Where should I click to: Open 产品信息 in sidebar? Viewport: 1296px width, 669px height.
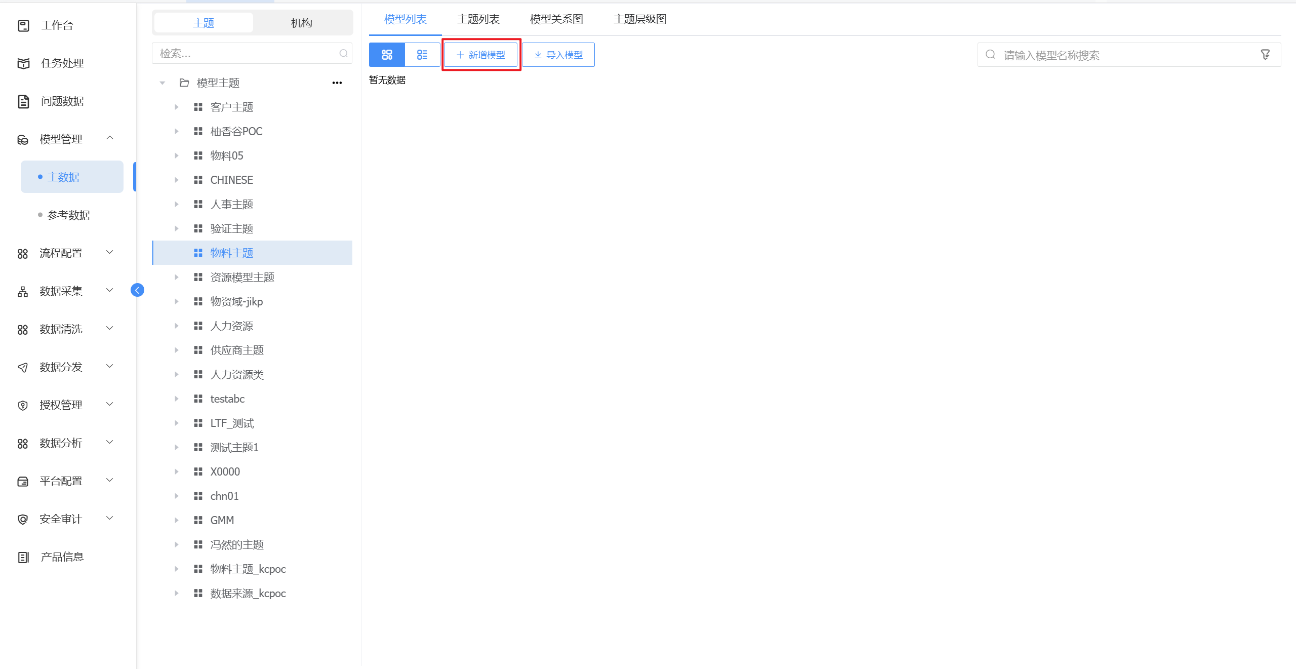click(x=62, y=557)
